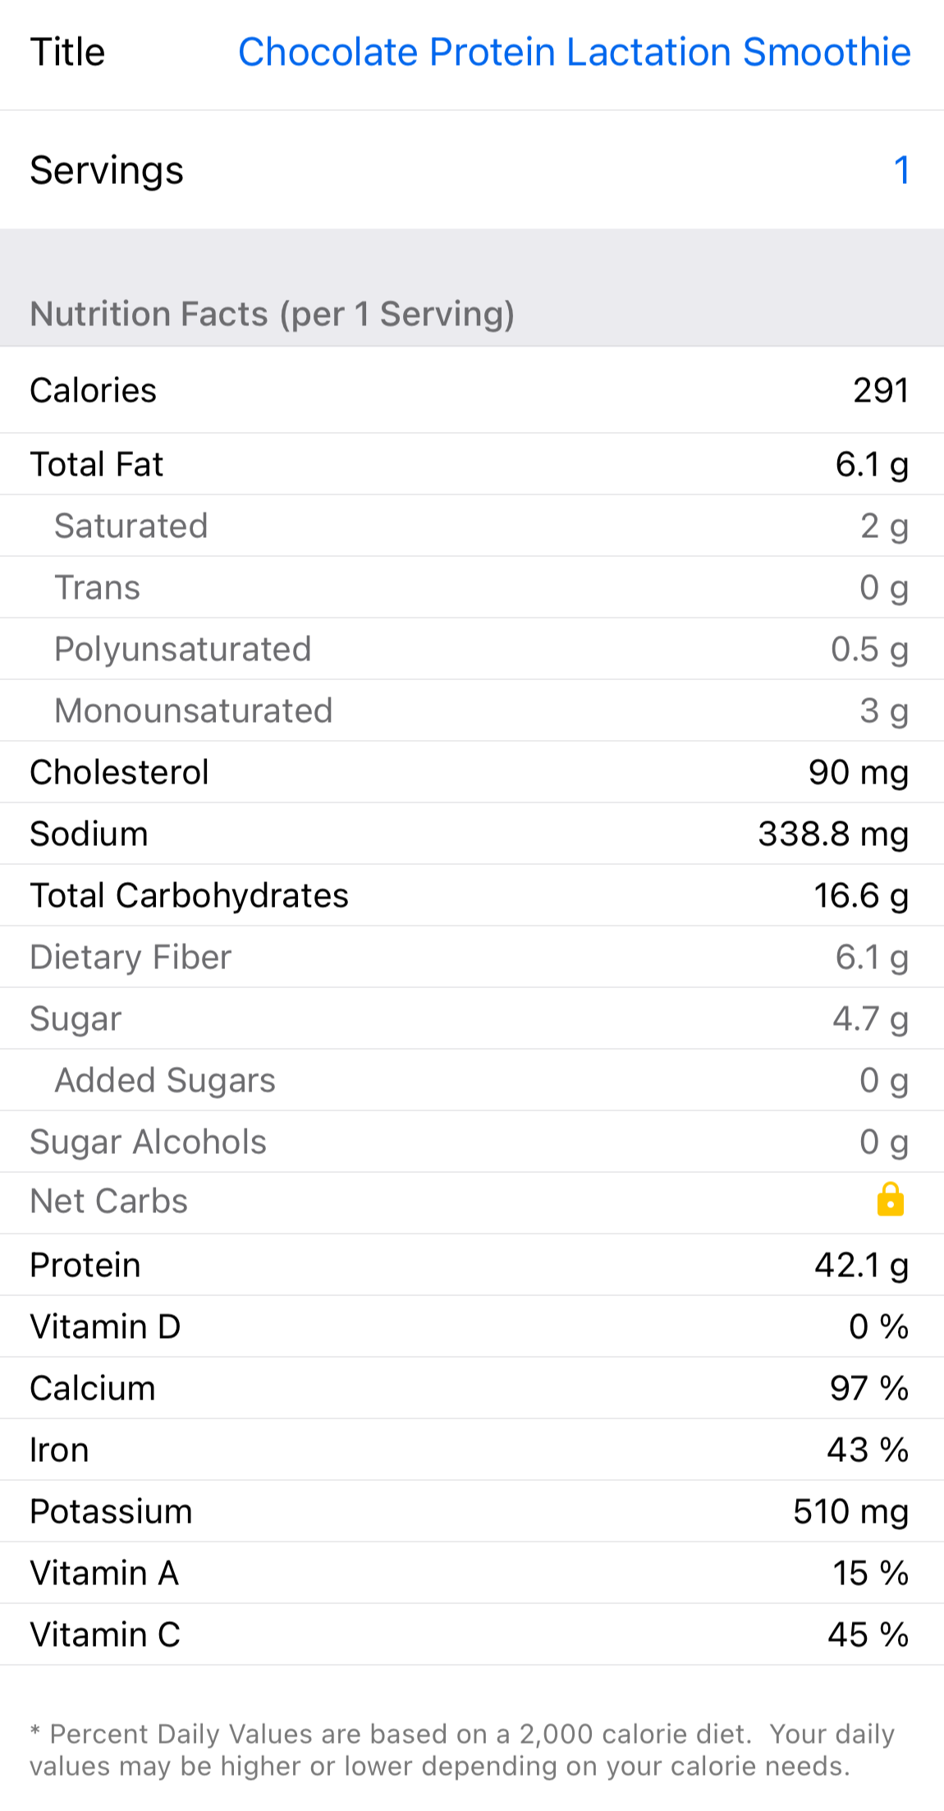The image size is (944, 1811).
Task: Select the Calcium 97 % row
Action: pos(472,1389)
